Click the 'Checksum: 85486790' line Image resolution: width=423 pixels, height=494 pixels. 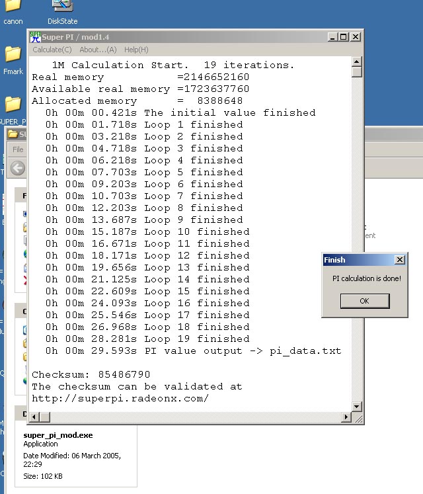click(91, 374)
